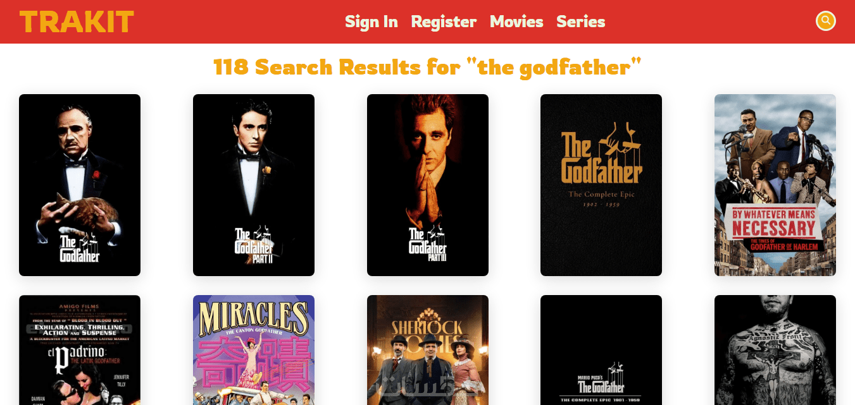Click the 118 Search Results heading
The width and height of the screenshot is (855, 405).
click(x=428, y=67)
